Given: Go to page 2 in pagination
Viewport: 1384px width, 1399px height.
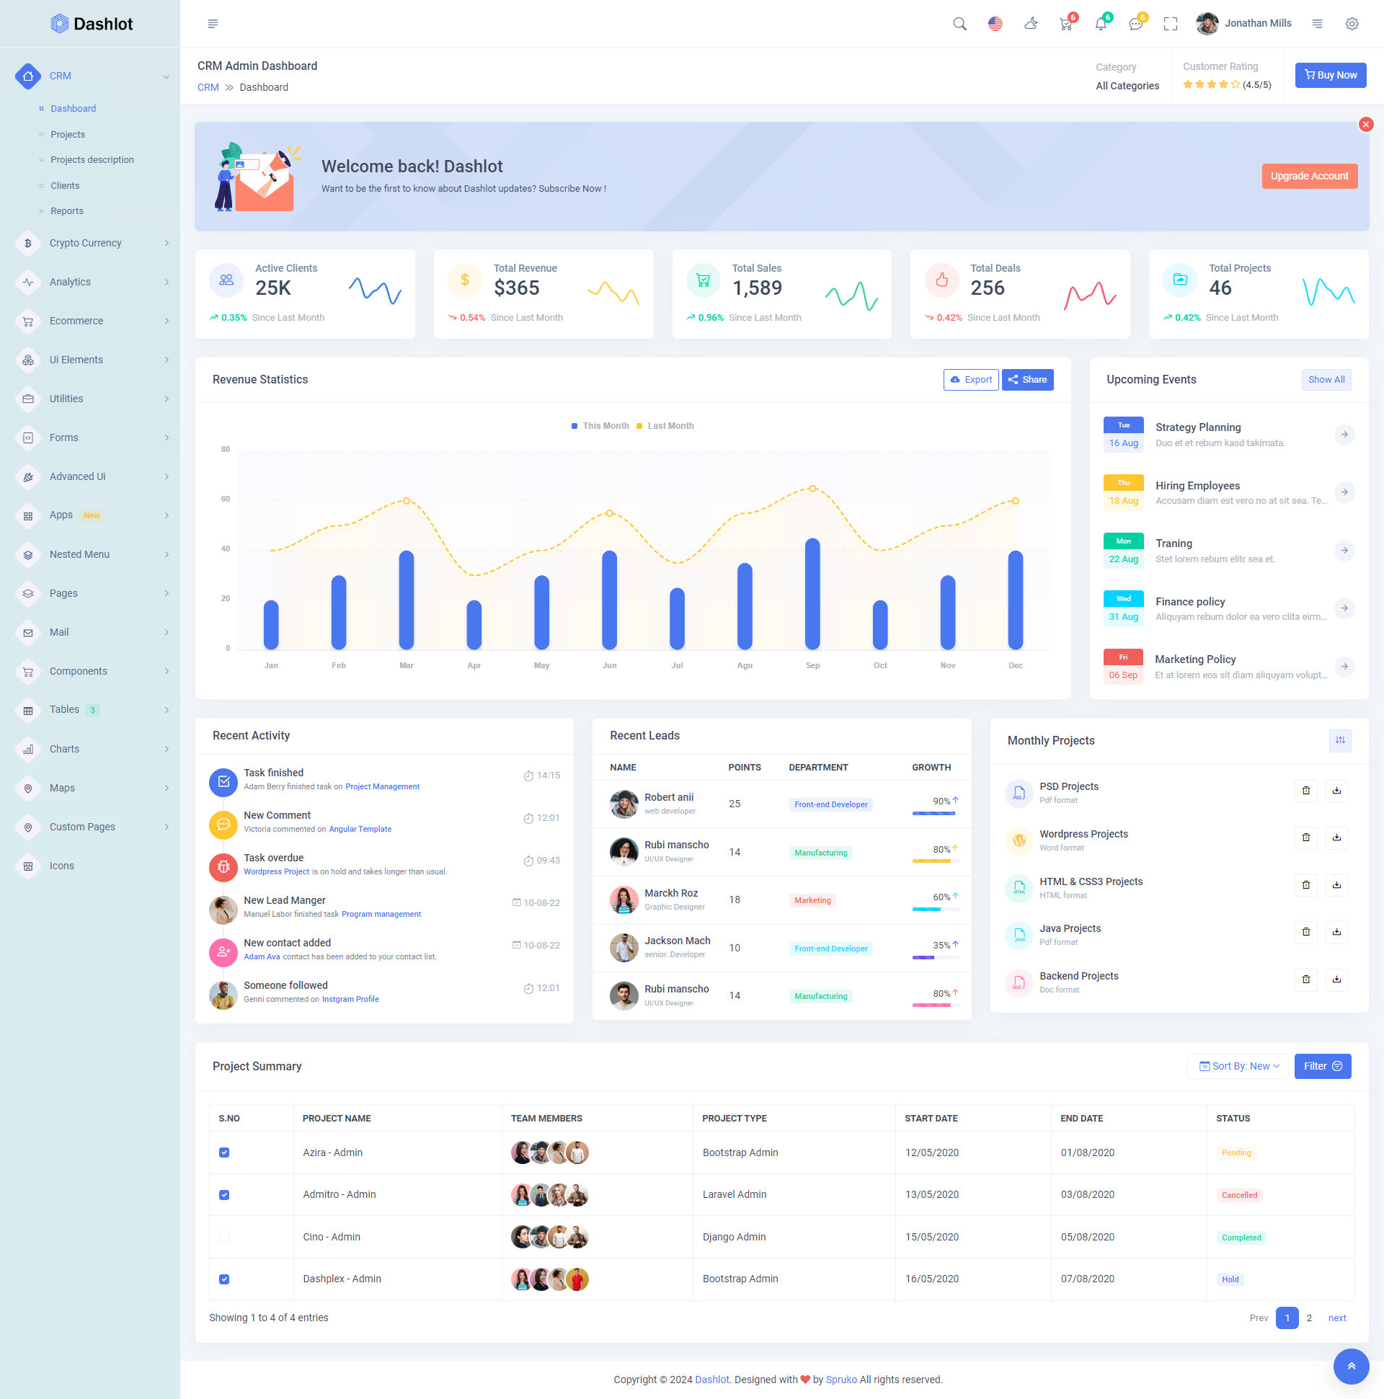Looking at the screenshot, I should 1309,1318.
